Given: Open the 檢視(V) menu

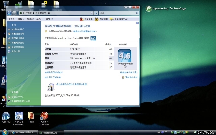Looking at the screenshot, I should (x=30, y=19).
